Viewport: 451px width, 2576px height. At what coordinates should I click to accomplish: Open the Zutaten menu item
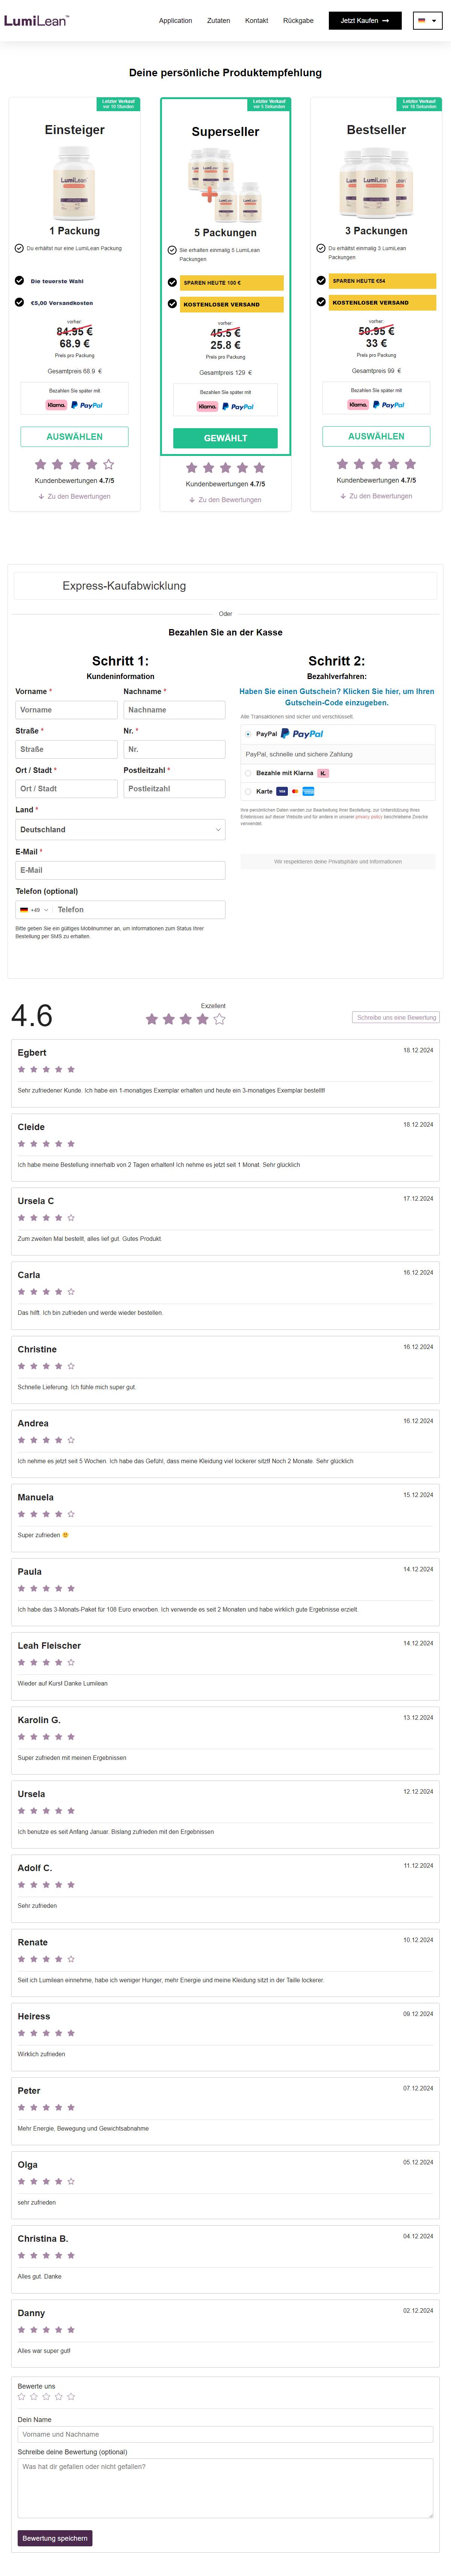coord(218,20)
